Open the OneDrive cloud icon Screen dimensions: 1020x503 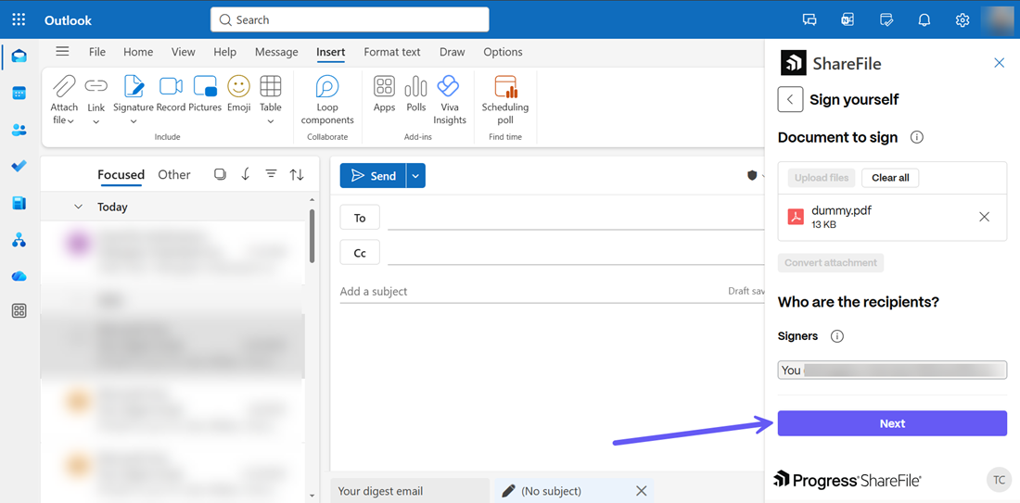[19, 276]
